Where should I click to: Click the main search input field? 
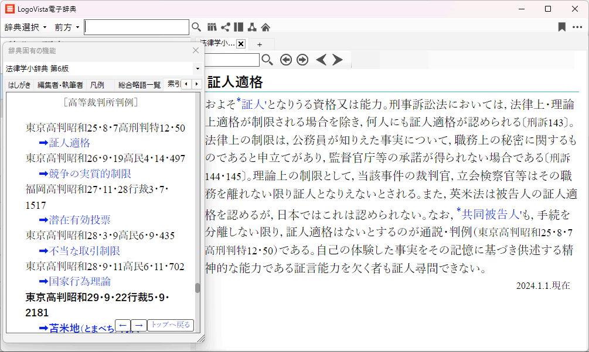pyautogui.click(x=137, y=27)
